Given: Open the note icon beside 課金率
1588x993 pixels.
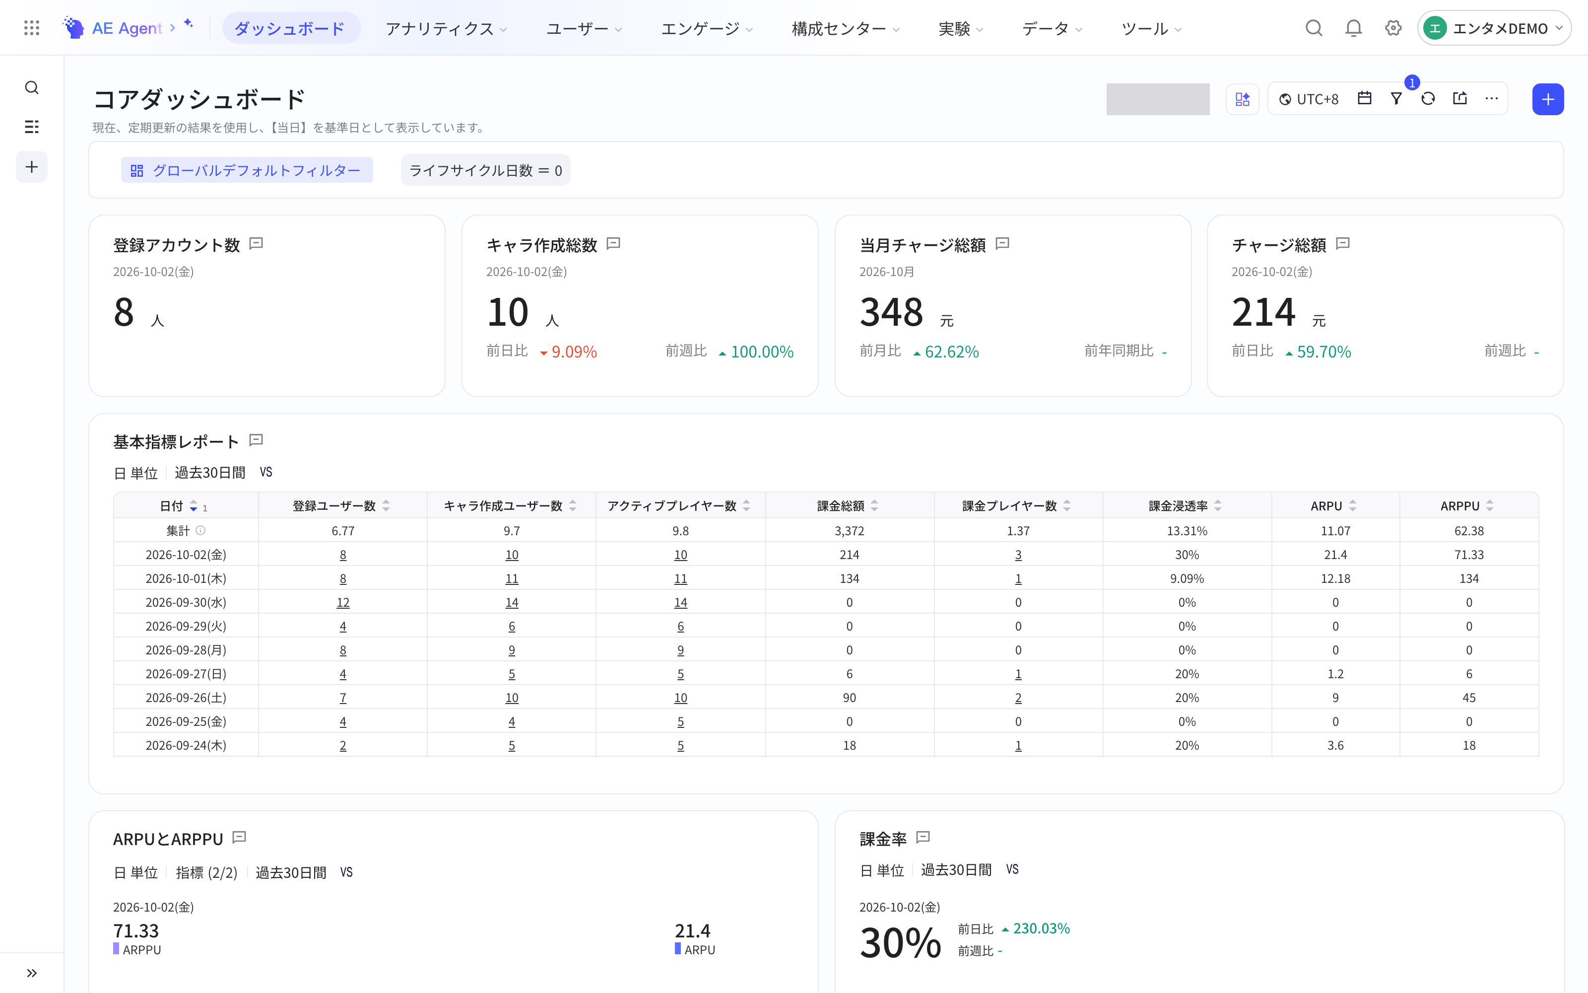Looking at the screenshot, I should click(x=923, y=838).
